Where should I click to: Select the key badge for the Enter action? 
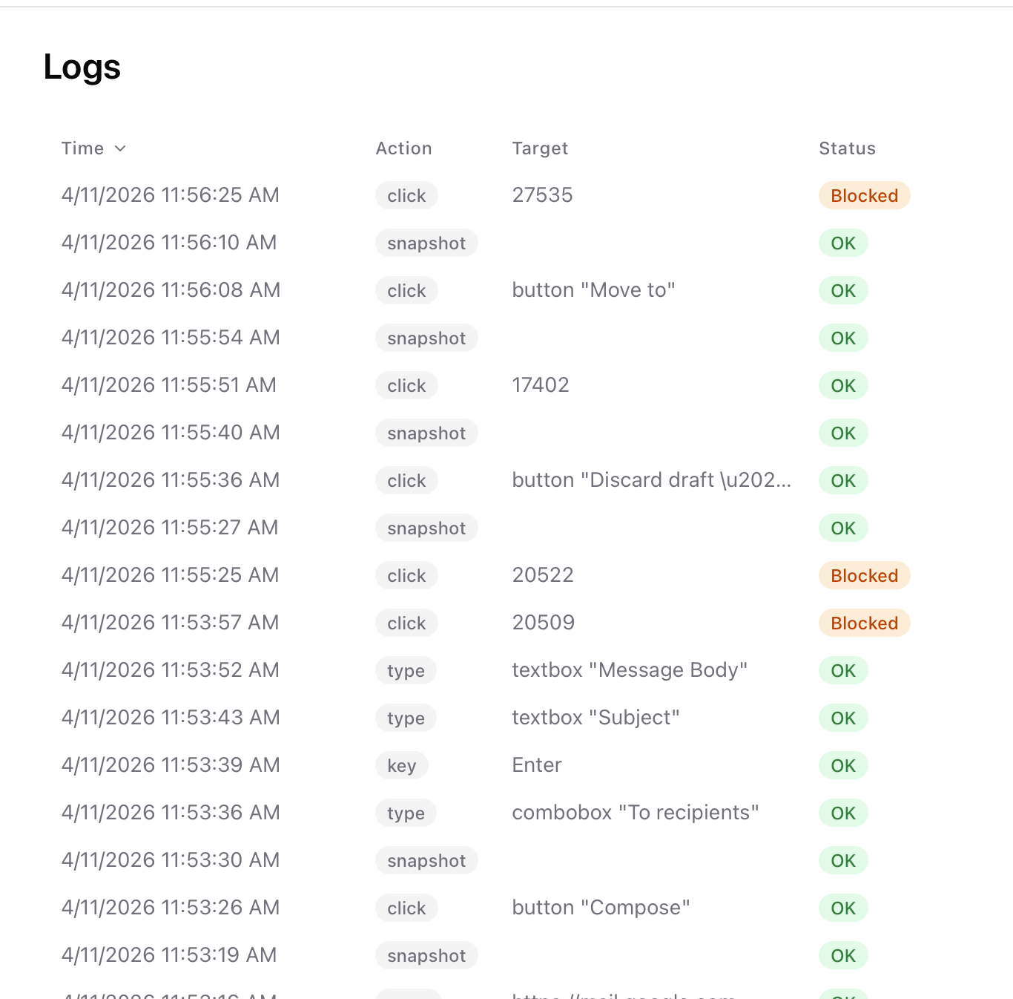click(401, 765)
